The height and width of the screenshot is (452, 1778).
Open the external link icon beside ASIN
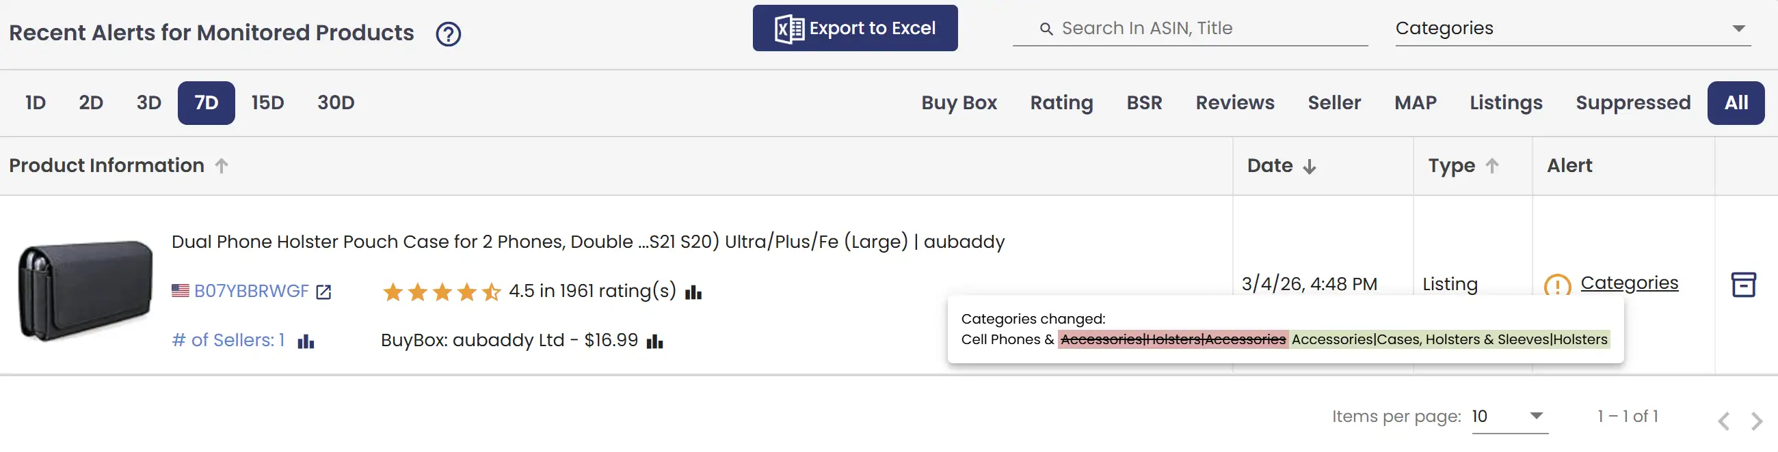click(323, 292)
